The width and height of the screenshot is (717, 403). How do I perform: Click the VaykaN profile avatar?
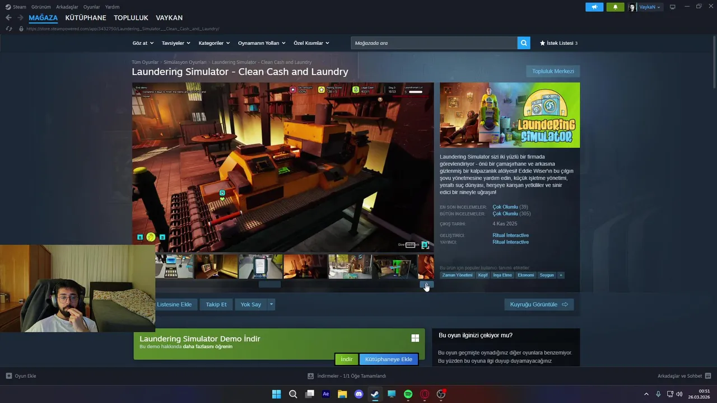(632, 7)
